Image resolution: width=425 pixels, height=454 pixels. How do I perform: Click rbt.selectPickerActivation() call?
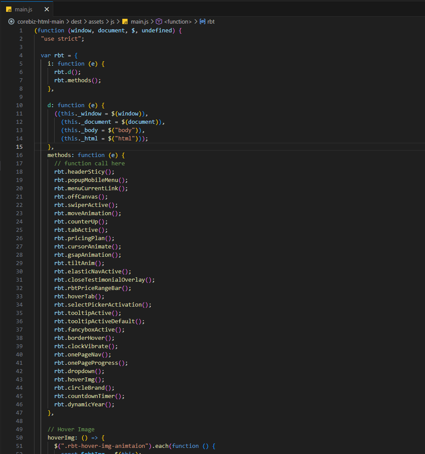tap(103, 305)
